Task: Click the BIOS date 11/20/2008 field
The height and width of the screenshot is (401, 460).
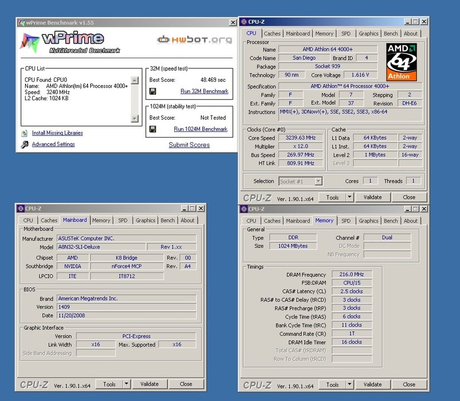Action: pyautogui.click(x=126, y=315)
